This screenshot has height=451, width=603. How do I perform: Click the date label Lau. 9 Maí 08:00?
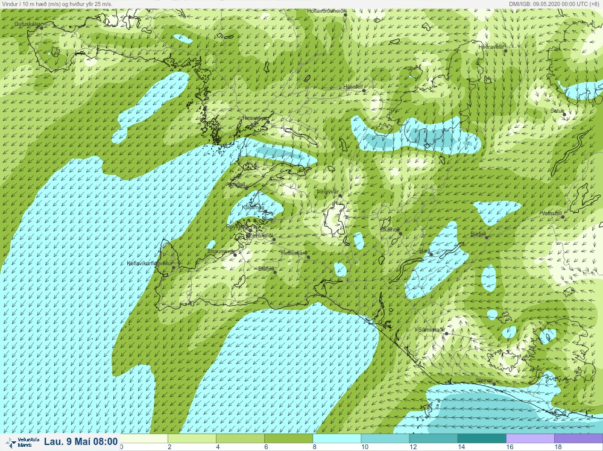(x=81, y=441)
